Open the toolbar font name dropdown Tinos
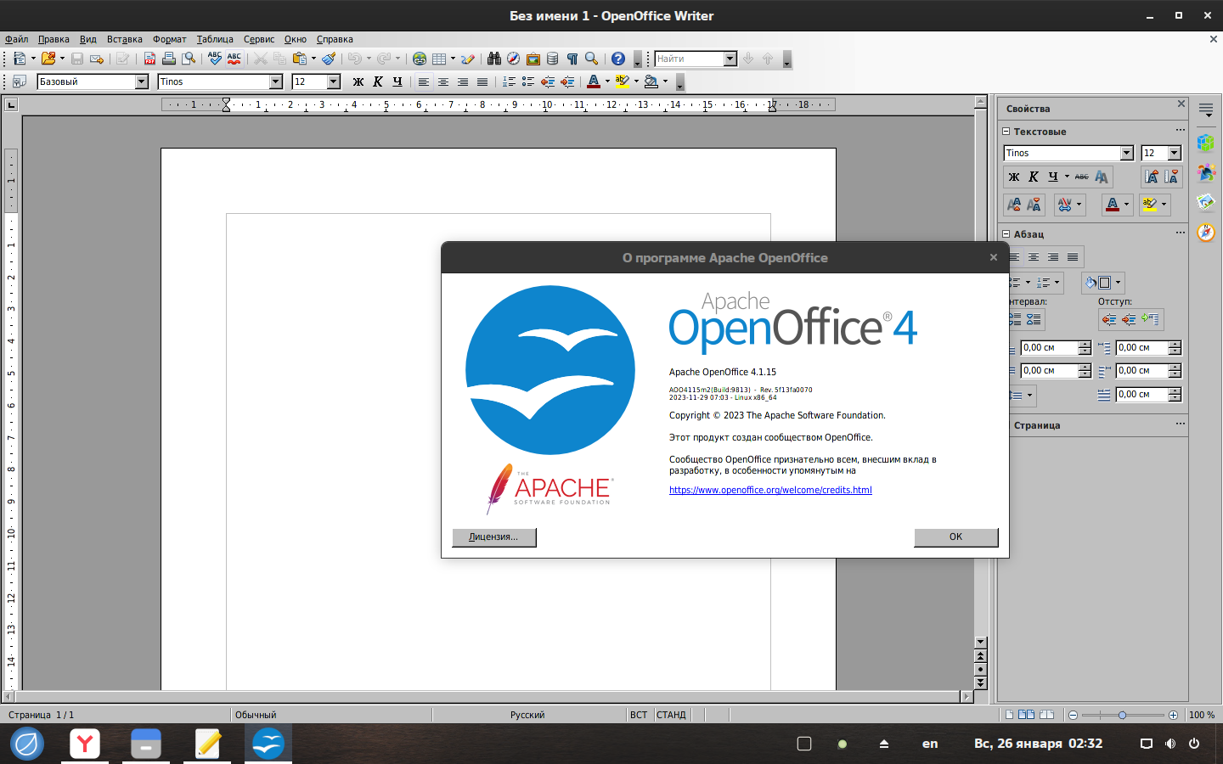 pyautogui.click(x=276, y=81)
